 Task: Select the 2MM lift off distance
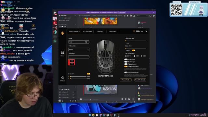click(142, 56)
